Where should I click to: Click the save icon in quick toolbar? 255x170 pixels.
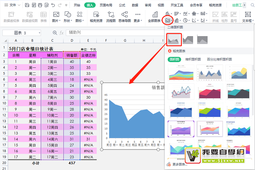[x=27, y=5]
